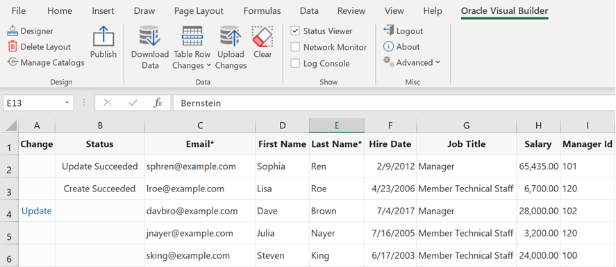
Task: Switch to the Draw tab
Action: pos(144,11)
